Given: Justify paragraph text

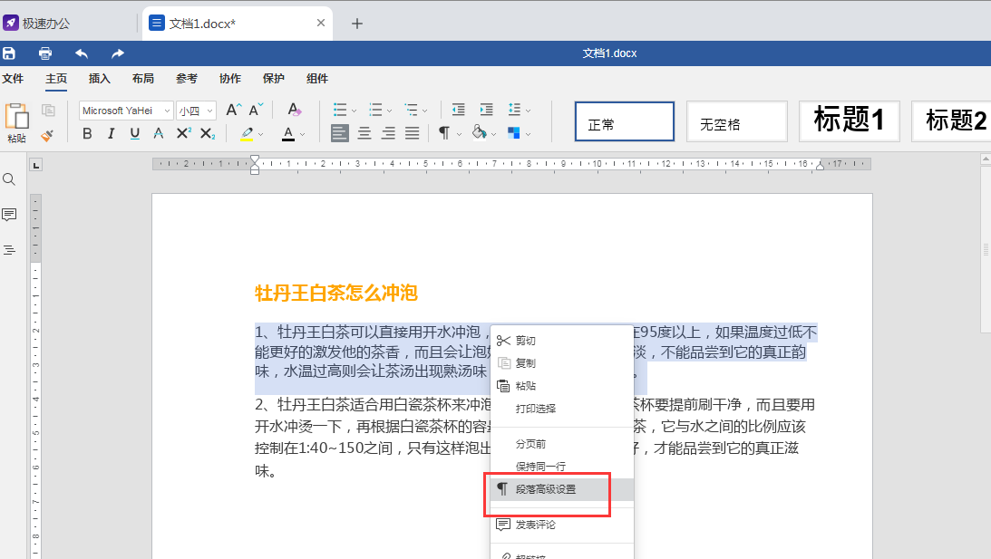Looking at the screenshot, I should coord(412,133).
